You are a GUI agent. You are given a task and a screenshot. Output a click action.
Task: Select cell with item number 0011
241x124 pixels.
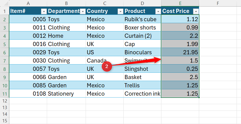tap(28, 27)
